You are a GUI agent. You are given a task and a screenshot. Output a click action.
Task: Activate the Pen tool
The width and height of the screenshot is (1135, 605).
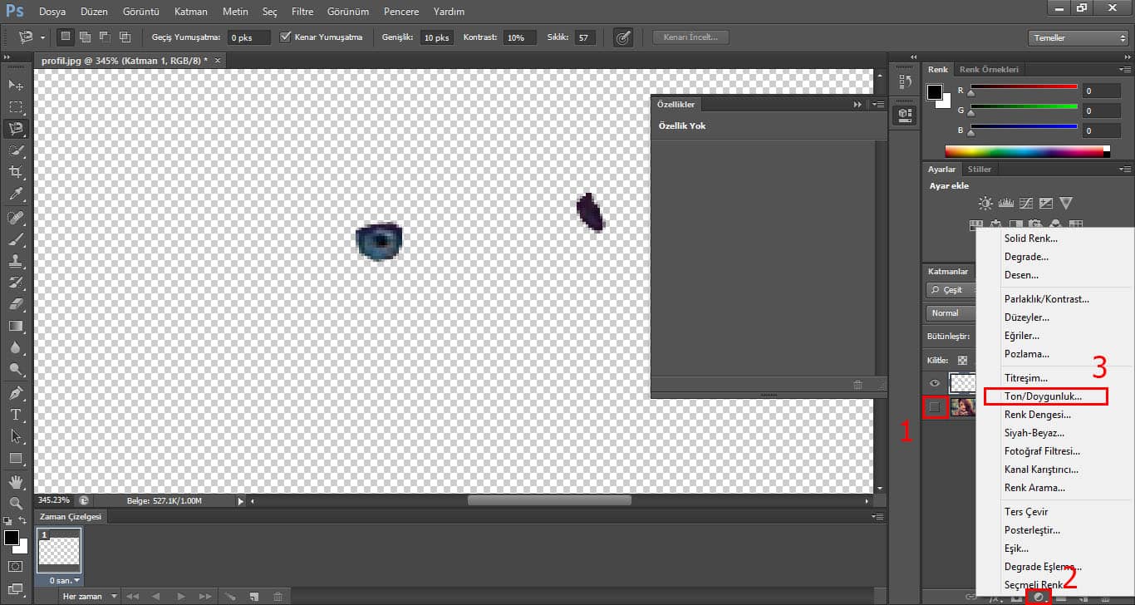[16, 392]
